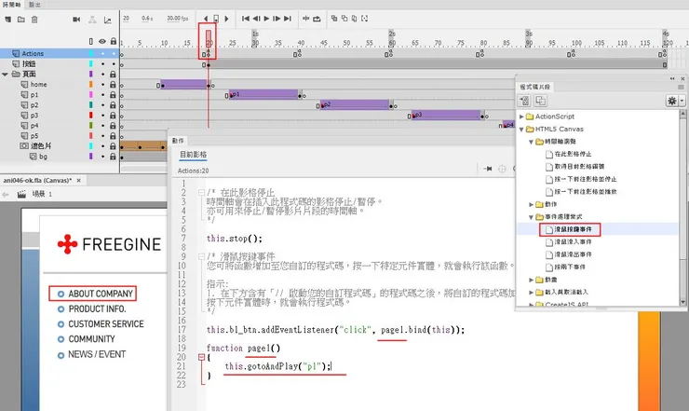Click the new folder icon in timeline
Viewport: 689px width, 411px height.
click(x=20, y=19)
